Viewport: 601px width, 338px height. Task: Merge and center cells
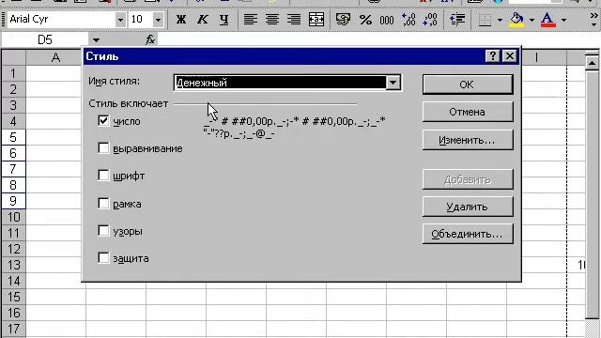316,19
